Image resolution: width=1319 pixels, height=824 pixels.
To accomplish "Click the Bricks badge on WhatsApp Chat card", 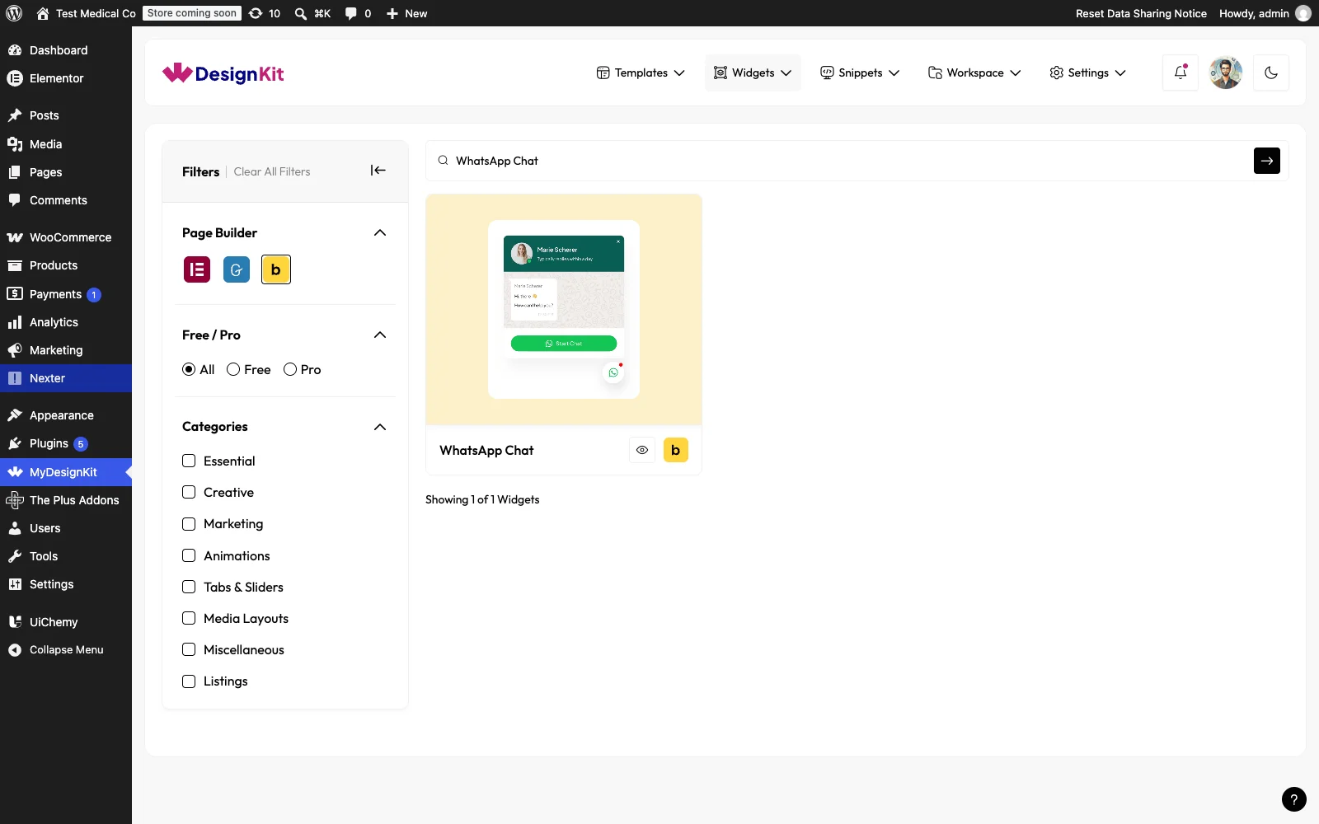I will (x=676, y=450).
